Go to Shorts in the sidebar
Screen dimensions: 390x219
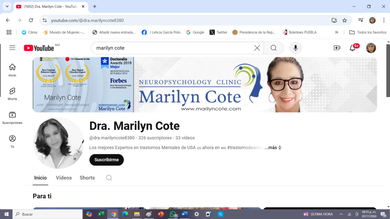point(12,94)
